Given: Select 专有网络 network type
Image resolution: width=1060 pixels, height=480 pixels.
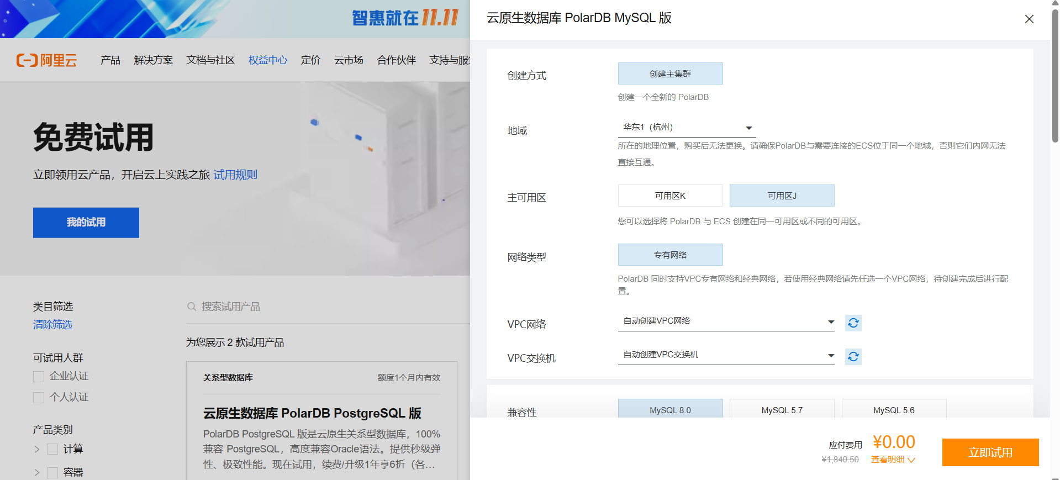Looking at the screenshot, I should [670, 255].
